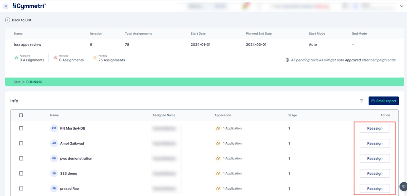Toggle the select-all checkbox in header
Screen dimensions: 407x196
pos(21,116)
